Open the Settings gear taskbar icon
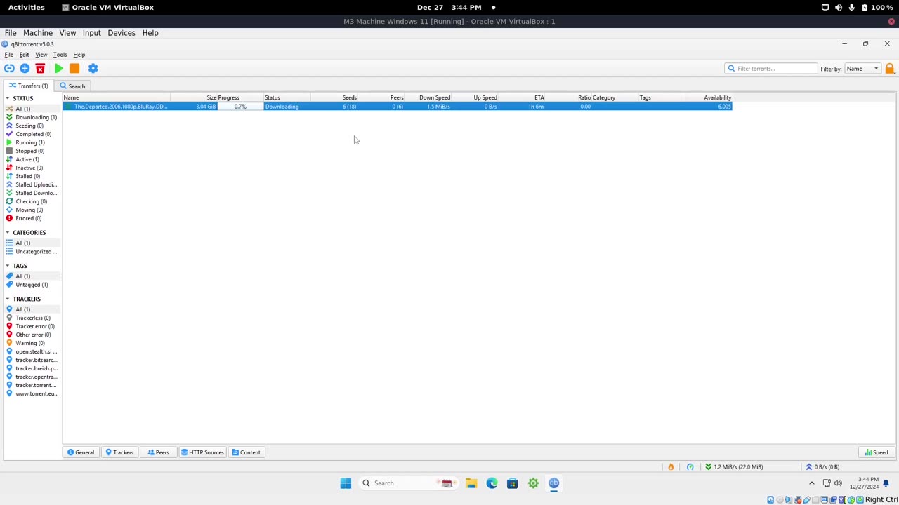Viewport: 899px width, 505px height. pyautogui.click(x=533, y=483)
